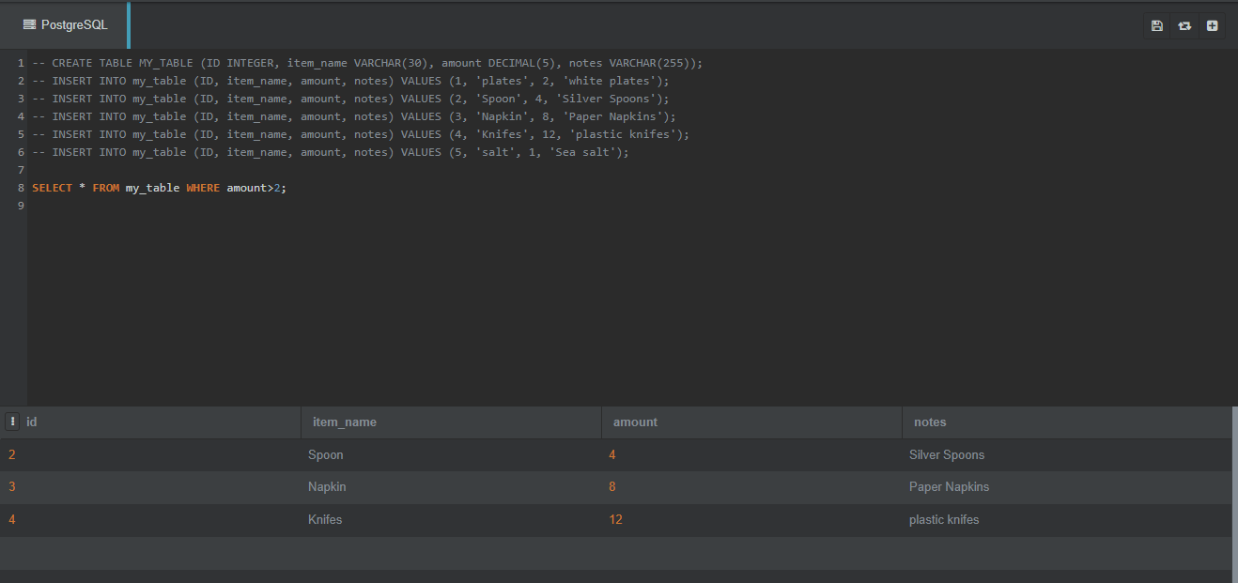Select the plastic knifes notes cell
Screen dimensions: 1238x583
[1066, 520]
